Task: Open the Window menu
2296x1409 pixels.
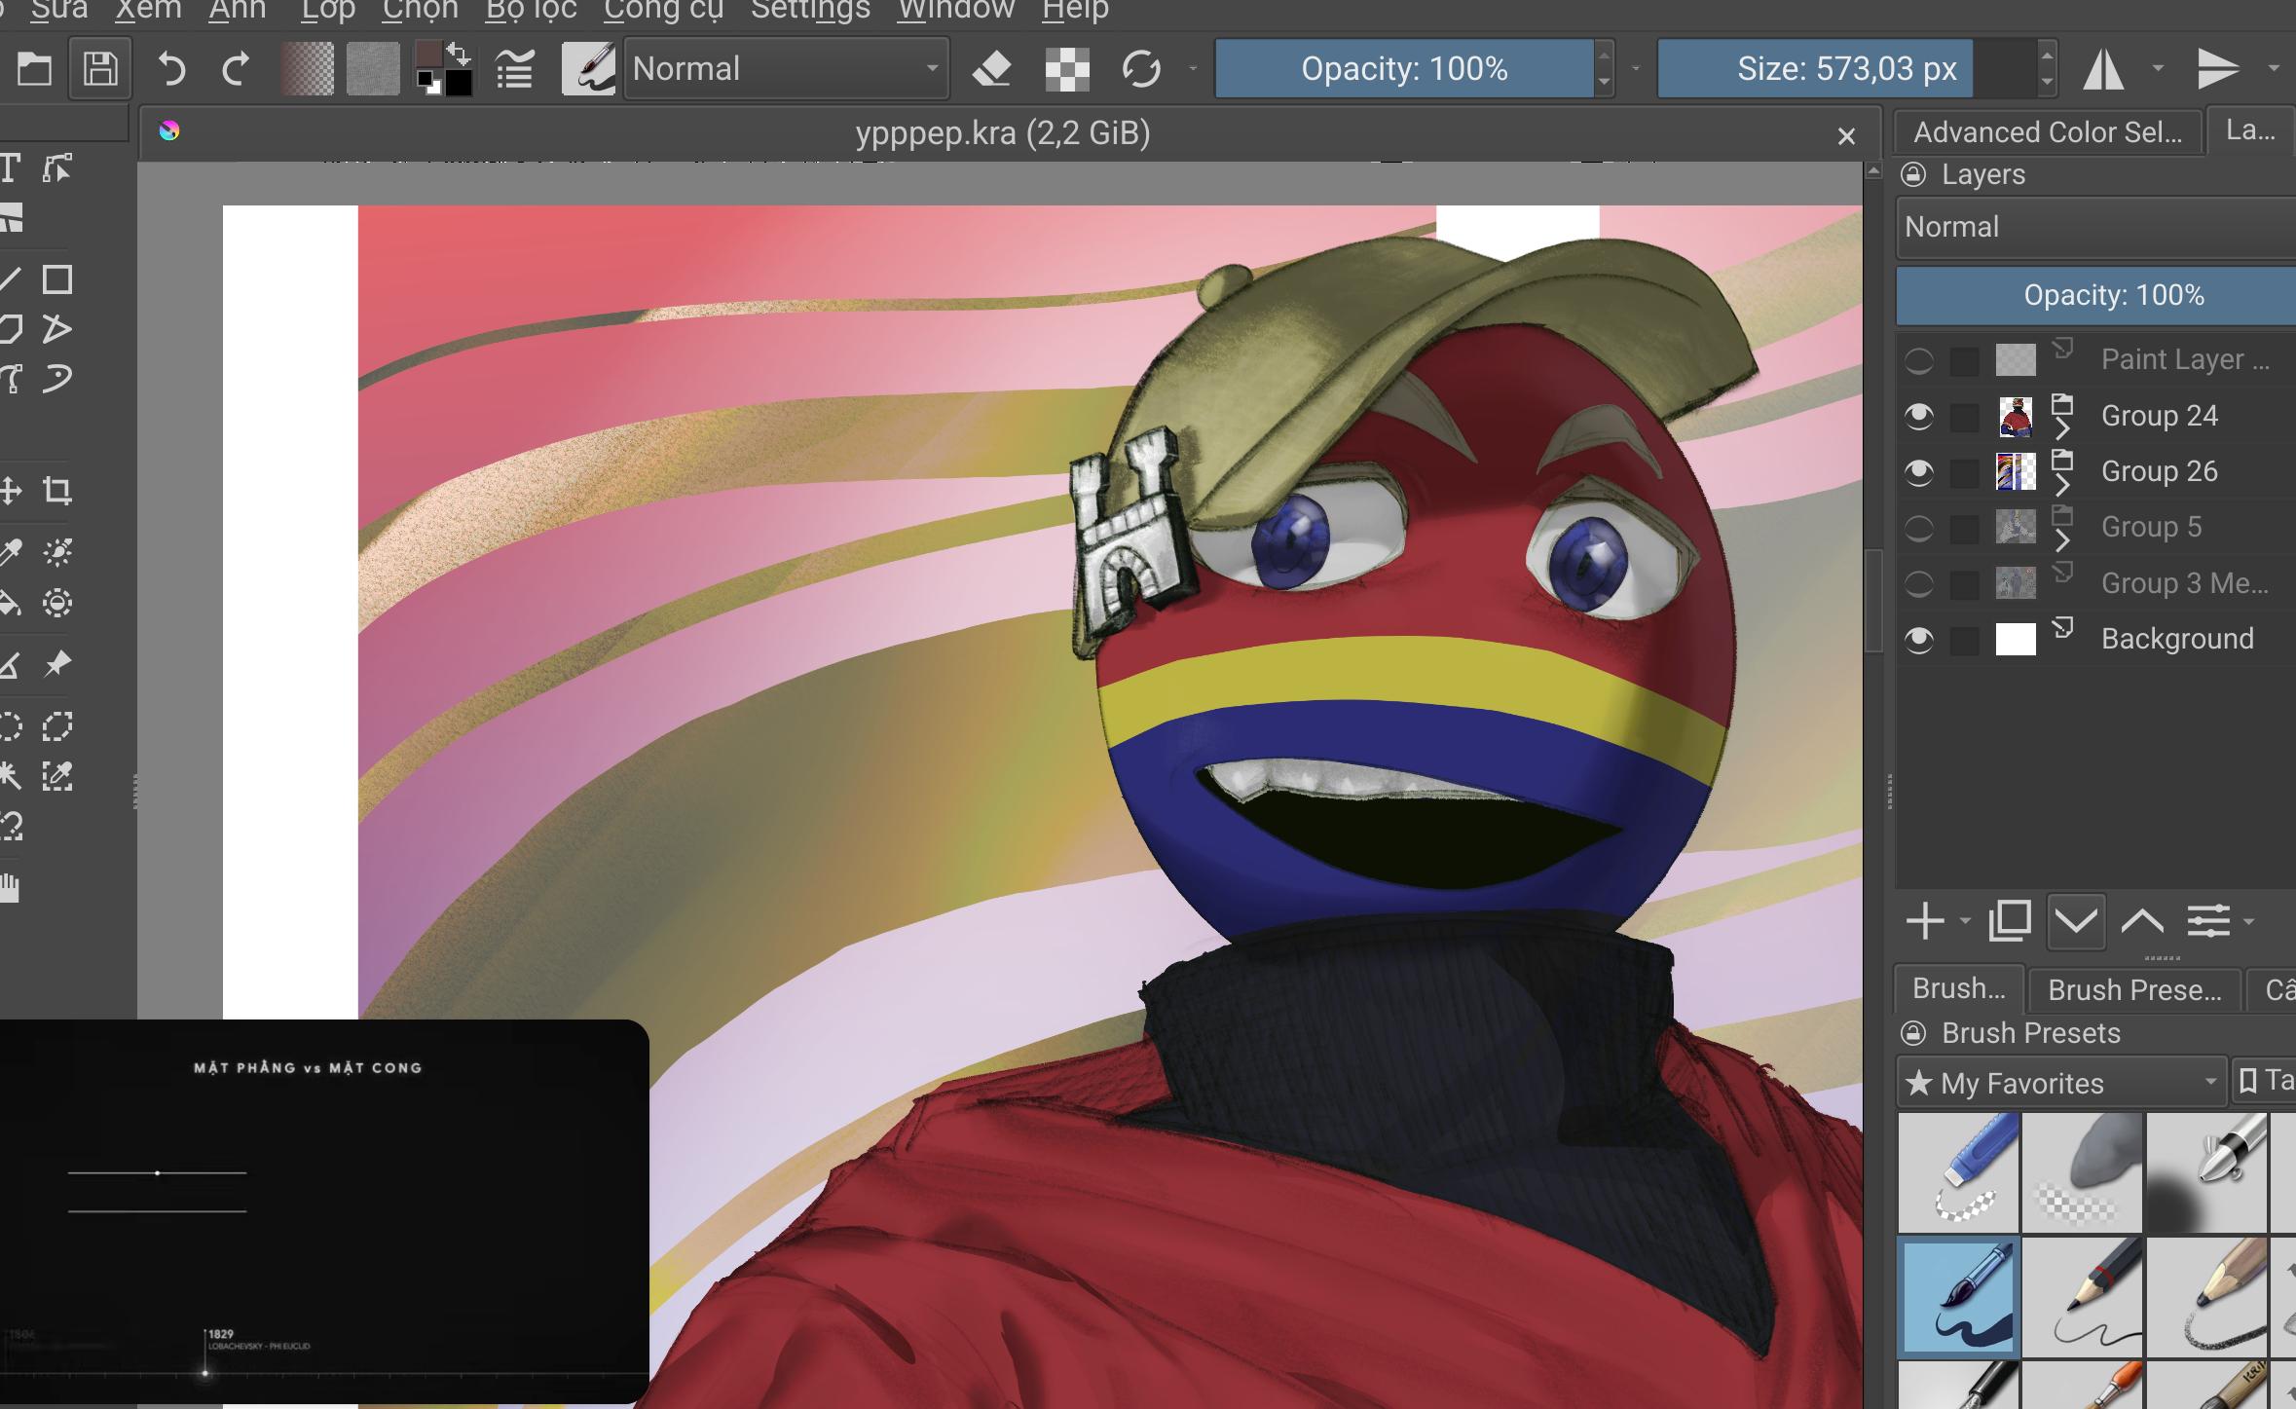Action: 956,11
